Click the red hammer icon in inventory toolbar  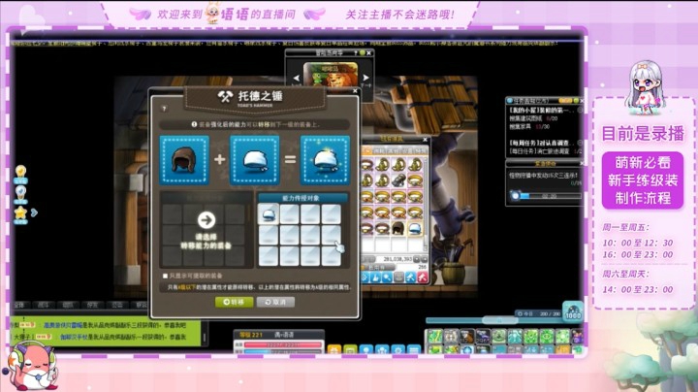[422, 278]
